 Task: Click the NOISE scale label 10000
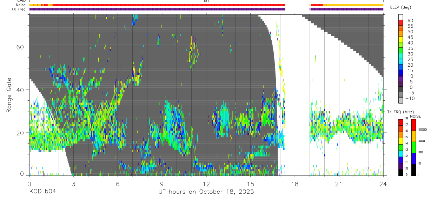click(422, 130)
